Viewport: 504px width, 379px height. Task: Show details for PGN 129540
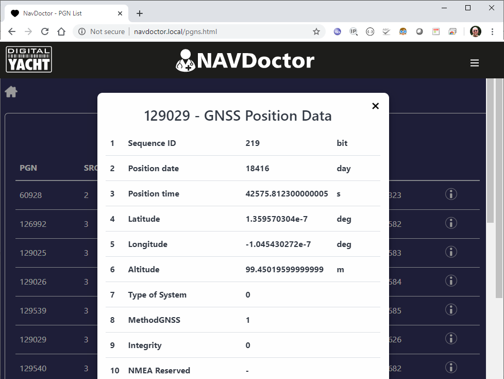[451, 367]
